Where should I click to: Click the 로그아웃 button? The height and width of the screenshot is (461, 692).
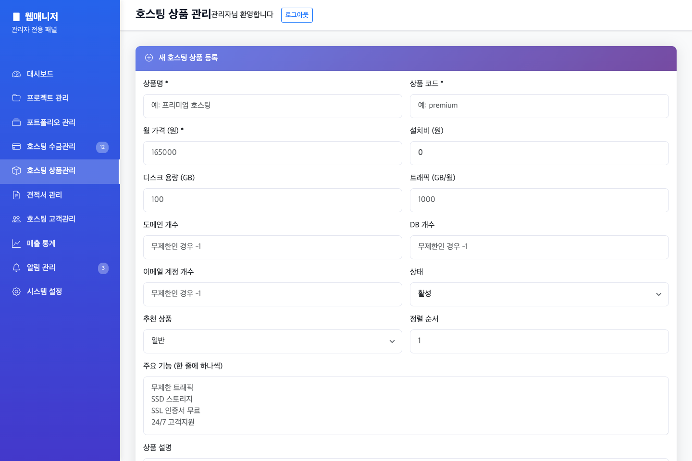(x=297, y=15)
